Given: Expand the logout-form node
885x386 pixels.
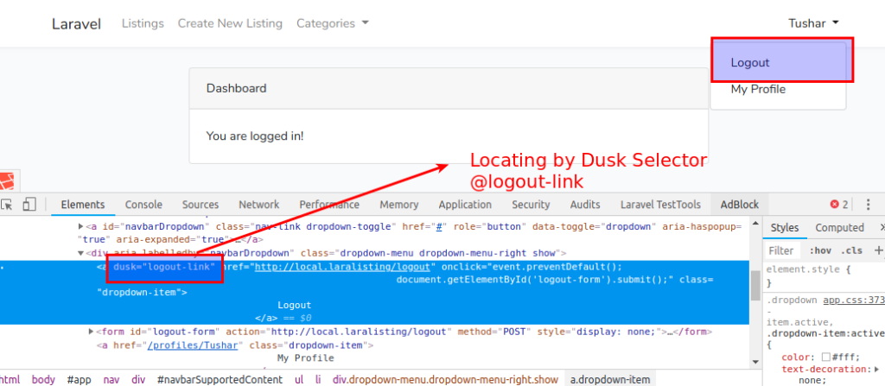Looking at the screenshot, I should (92, 332).
